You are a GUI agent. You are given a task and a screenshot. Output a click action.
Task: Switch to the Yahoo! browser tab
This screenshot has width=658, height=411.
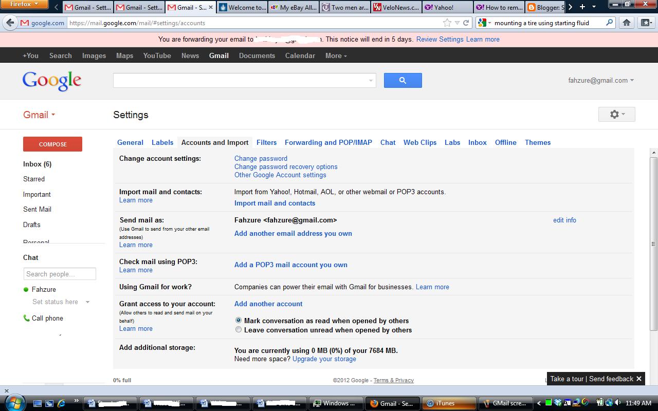pyautogui.click(x=447, y=7)
